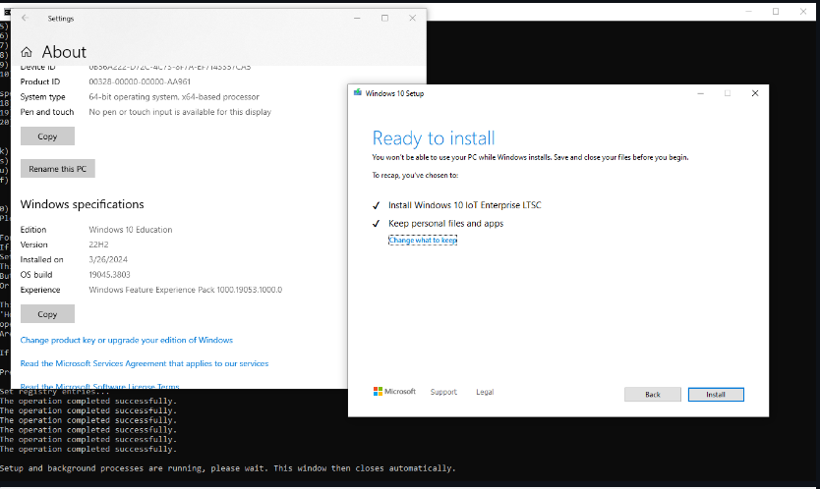Click the Windows 10 Setup title icon
The width and height of the screenshot is (820, 489).
pyautogui.click(x=358, y=93)
